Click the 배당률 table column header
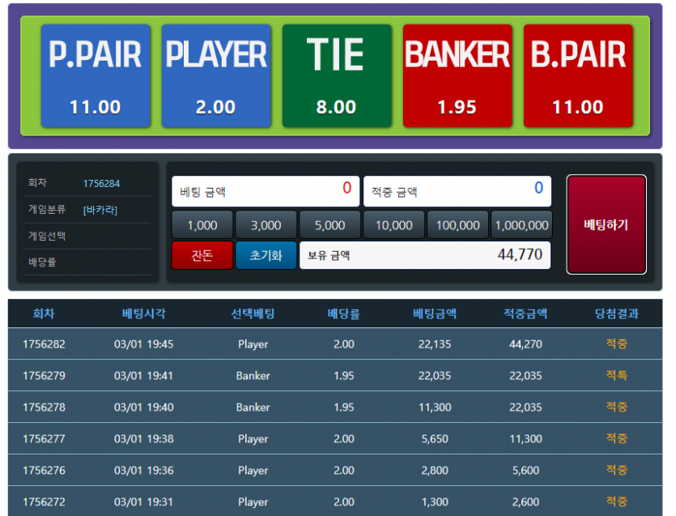This screenshot has height=516, width=676. coord(343,313)
